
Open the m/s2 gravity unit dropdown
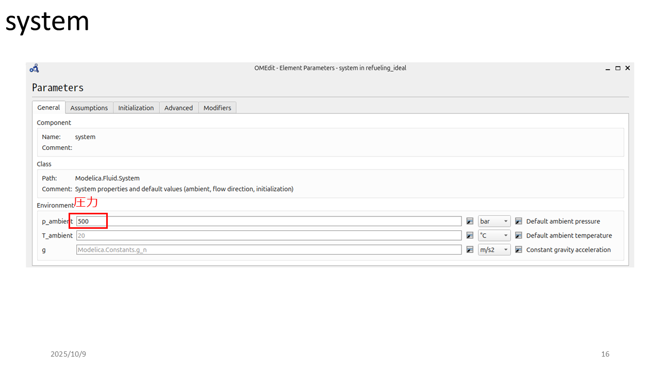[x=494, y=250]
